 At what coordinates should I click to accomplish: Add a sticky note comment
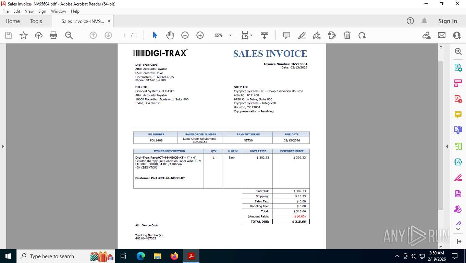tap(287, 35)
